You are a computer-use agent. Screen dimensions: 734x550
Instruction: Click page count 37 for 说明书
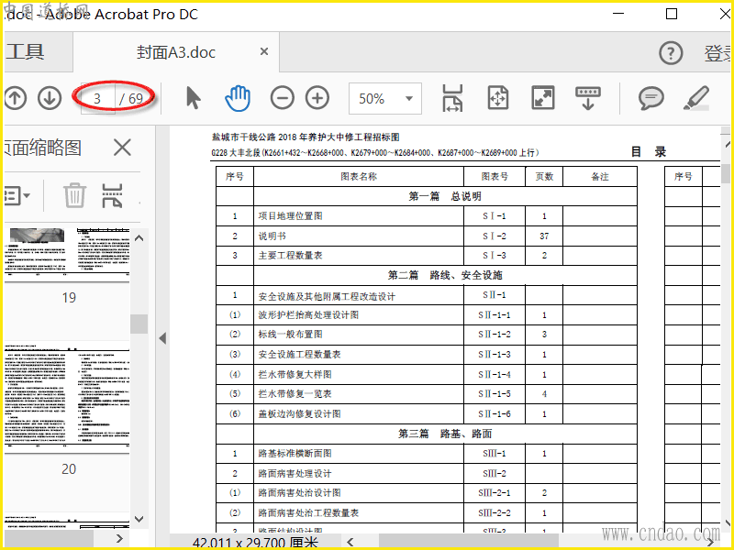click(x=544, y=236)
